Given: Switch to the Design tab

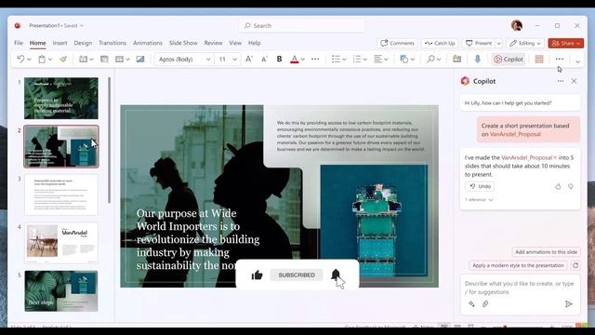Looking at the screenshot, I should 83,43.
